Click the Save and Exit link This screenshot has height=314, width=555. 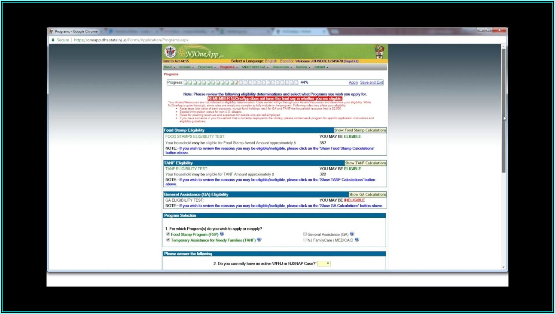click(372, 82)
